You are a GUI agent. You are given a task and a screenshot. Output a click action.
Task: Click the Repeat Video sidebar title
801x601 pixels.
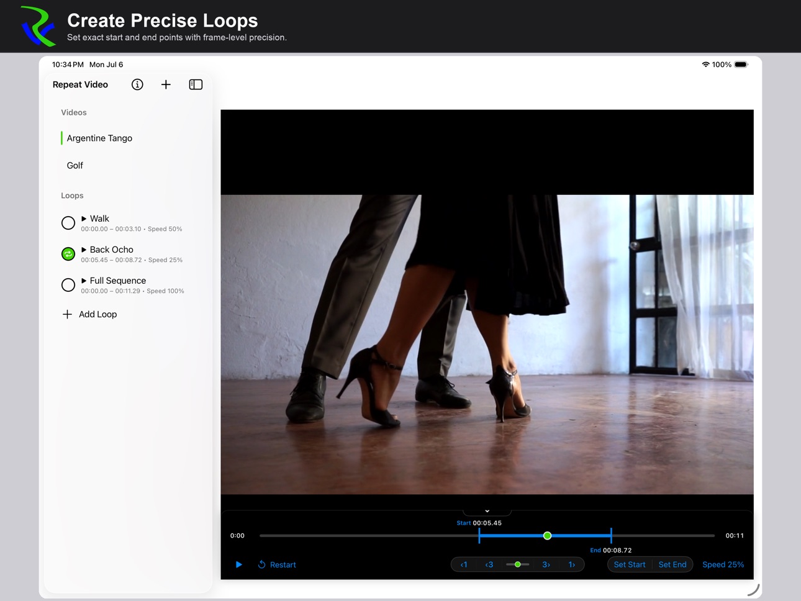point(80,84)
